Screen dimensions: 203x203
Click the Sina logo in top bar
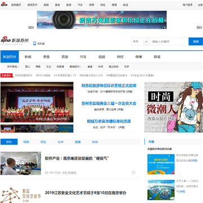point(4,5)
